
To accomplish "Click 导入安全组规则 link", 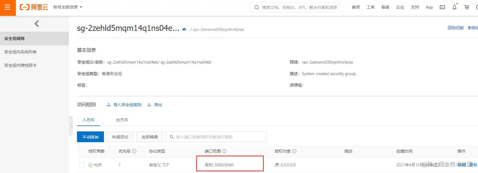I will pos(127,105).
